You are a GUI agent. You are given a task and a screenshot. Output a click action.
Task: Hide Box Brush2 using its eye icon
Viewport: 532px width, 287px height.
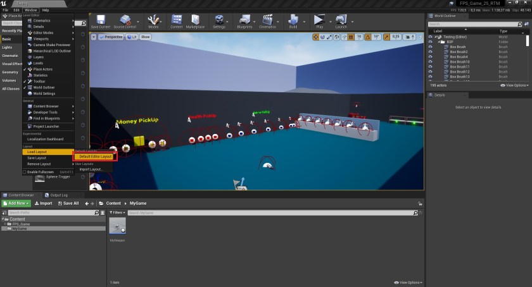click(x=430, y=52)
